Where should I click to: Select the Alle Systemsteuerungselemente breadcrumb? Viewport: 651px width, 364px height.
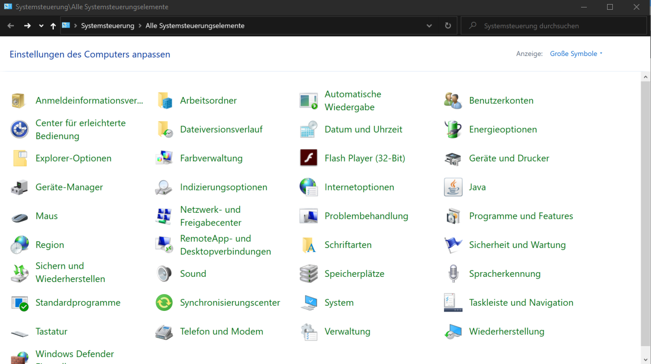[x=195, y=26]
